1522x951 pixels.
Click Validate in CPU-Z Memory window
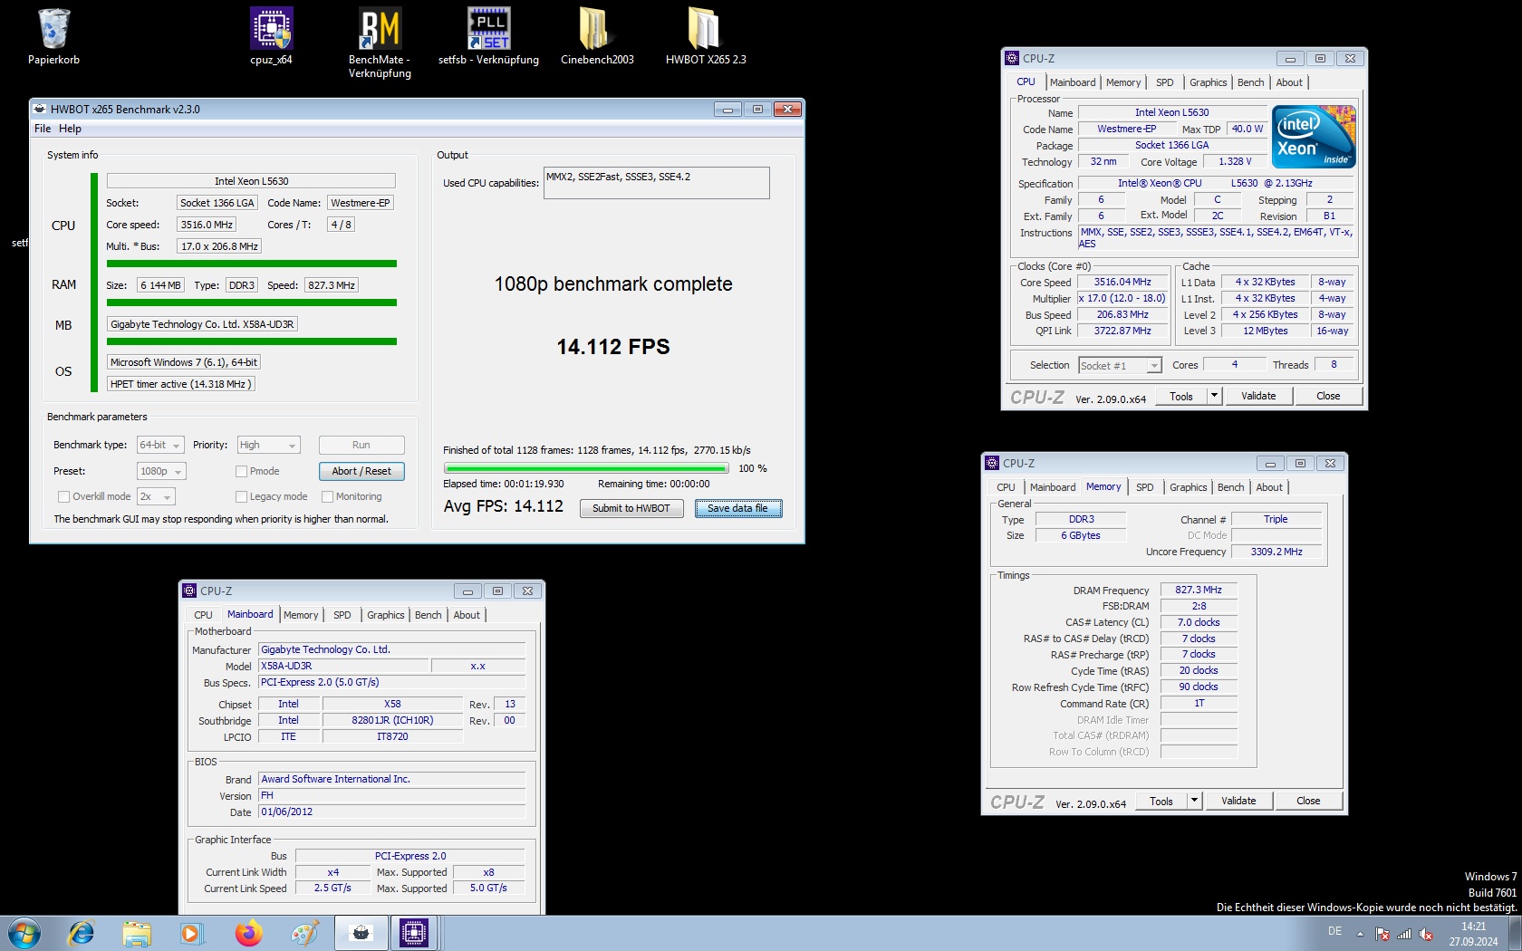[1238, 801]
